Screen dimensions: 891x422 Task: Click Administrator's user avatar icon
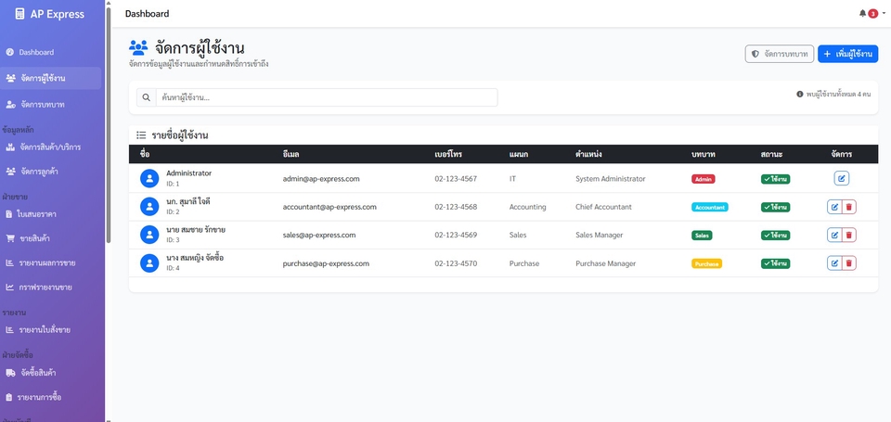[149, 179]
